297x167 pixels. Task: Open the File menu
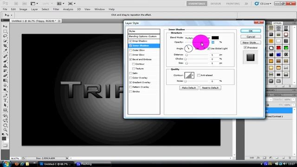[5, 9]
